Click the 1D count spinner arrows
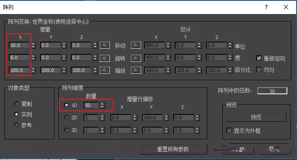Image resolution: width=297 pixels, height=160 pixels. [x=102, y=105]
